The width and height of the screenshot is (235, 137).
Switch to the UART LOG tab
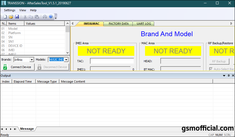pos(144,24)
